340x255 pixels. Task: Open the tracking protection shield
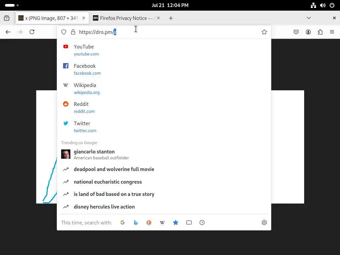(x=63, y=32)
